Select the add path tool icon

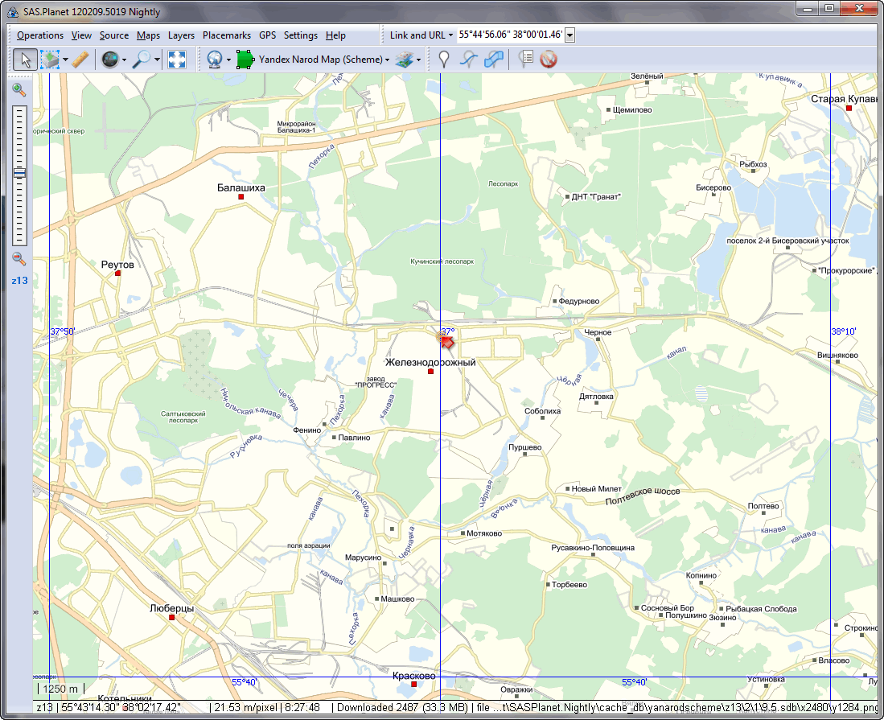pos(468,60)
